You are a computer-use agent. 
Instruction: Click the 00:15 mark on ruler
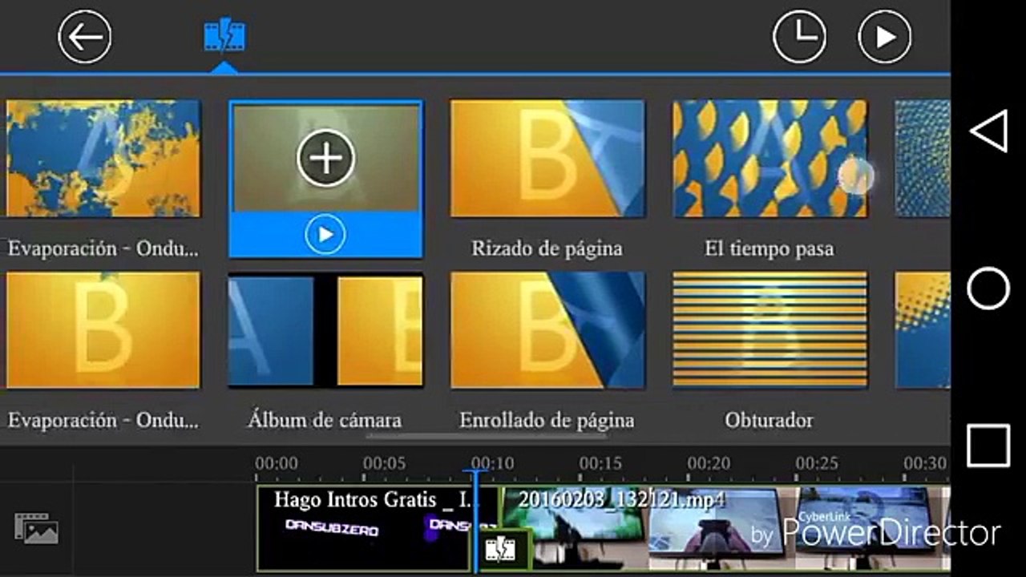pos(600,463)
